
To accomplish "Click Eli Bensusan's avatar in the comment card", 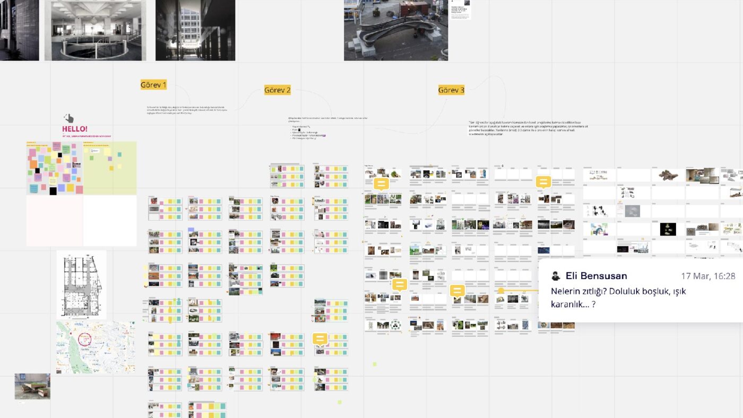I will click(x=556, y=276).
